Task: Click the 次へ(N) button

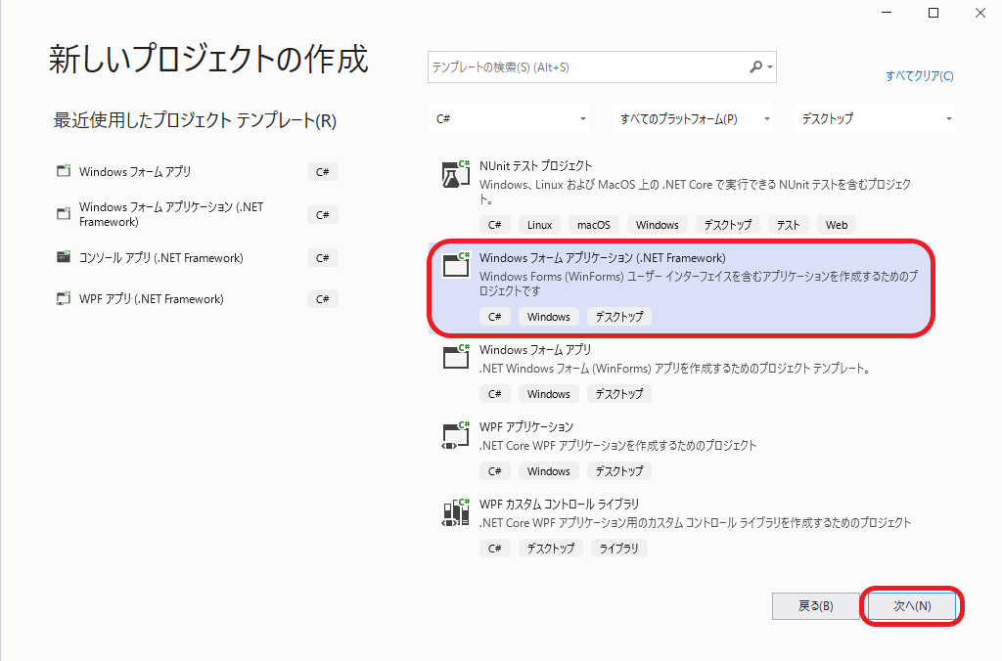Action: click(x=911, y=606)
